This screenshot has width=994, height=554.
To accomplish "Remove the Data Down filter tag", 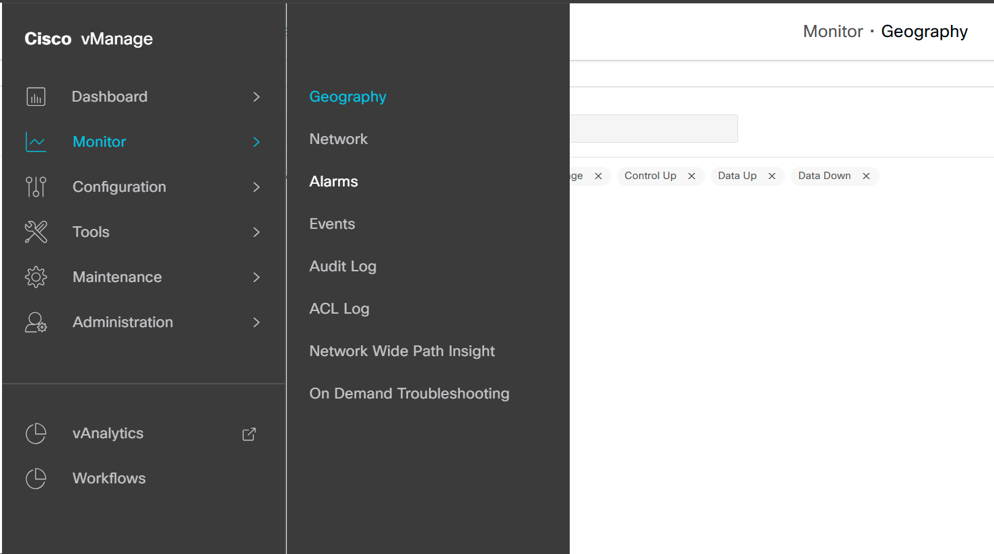I will 866,176.
